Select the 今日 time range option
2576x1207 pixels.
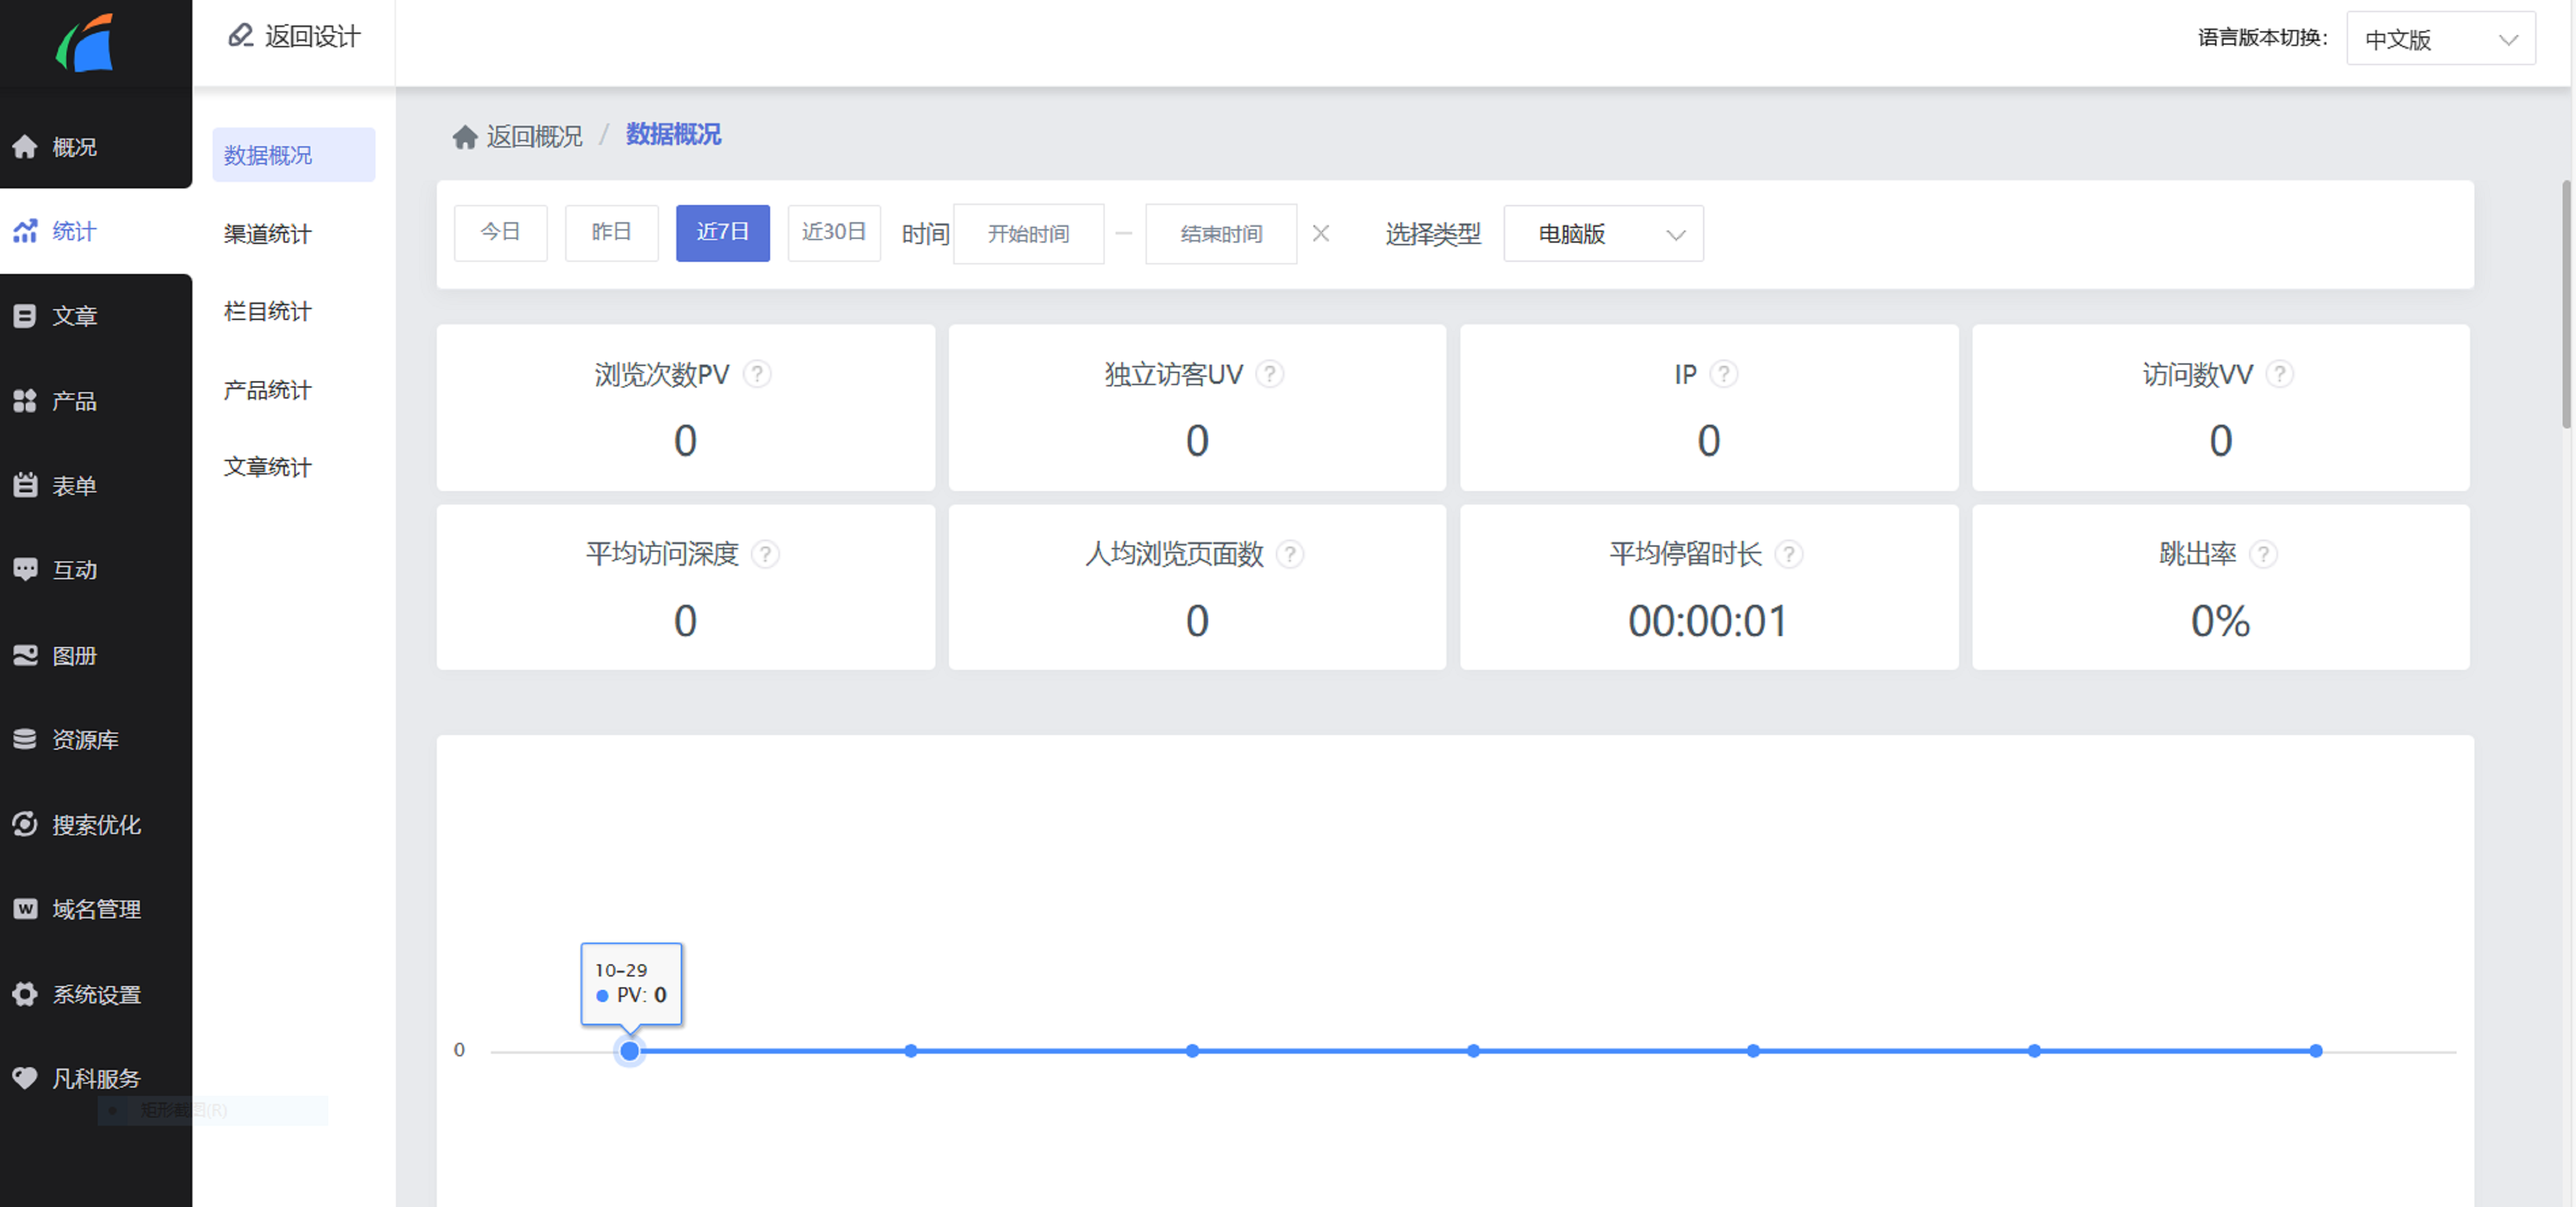500,233
